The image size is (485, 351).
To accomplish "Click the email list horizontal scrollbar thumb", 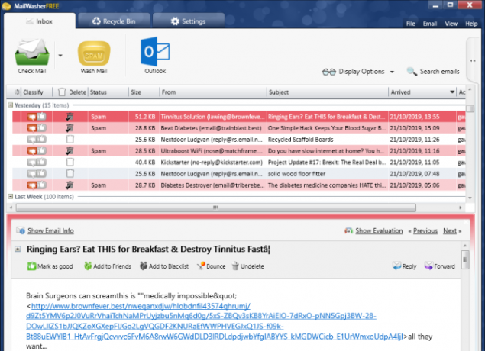I will 216,208.
